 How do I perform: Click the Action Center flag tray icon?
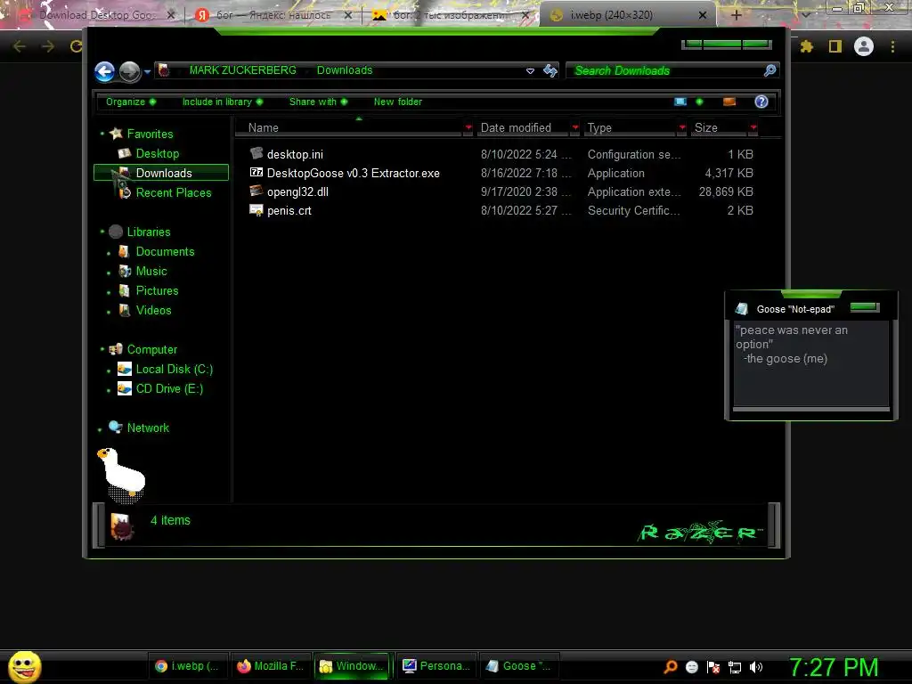point(713,667)
